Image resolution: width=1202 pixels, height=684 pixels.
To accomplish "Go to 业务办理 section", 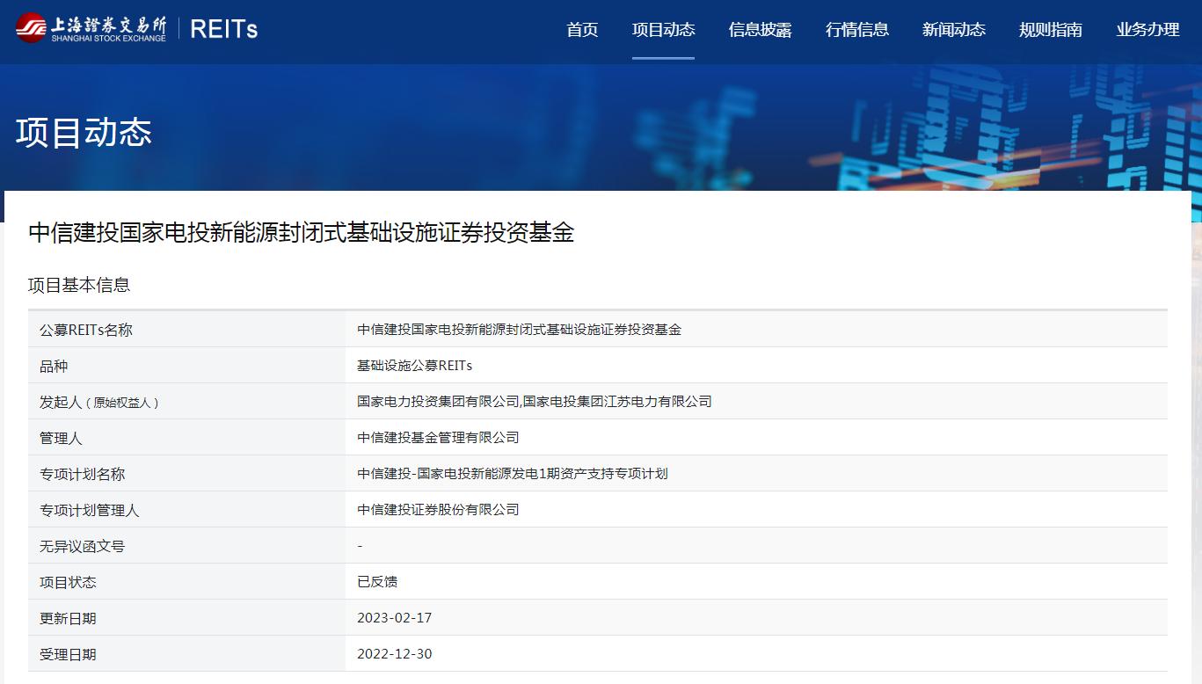I will click(1147, 30).
